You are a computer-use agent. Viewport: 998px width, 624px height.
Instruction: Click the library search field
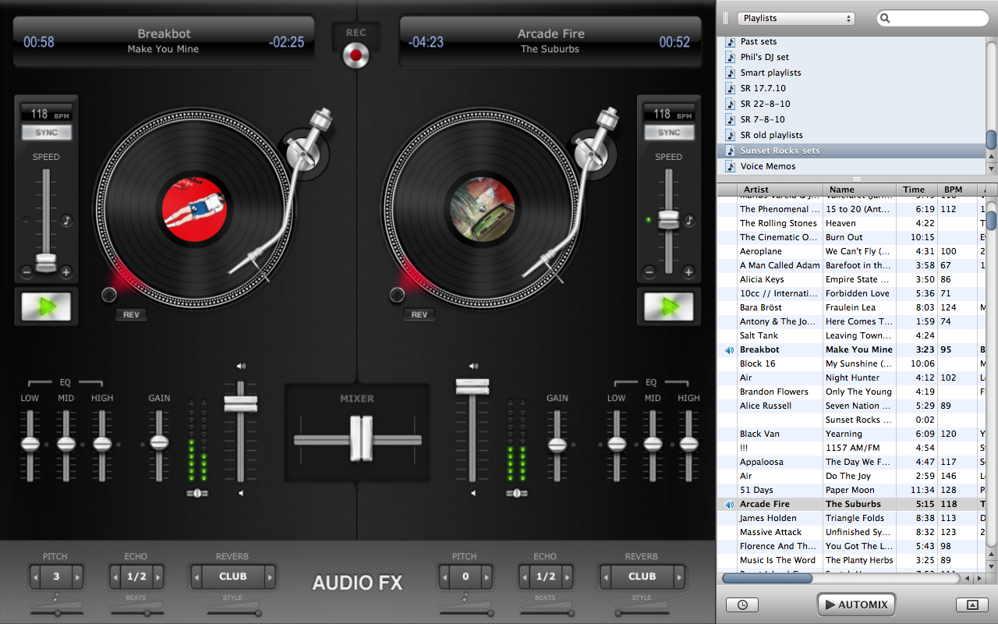click(936, 18)
